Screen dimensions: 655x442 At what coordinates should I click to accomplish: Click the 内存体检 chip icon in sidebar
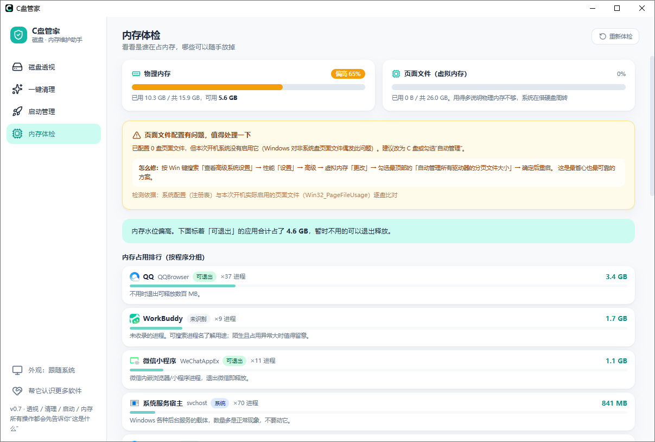(17, 134)
